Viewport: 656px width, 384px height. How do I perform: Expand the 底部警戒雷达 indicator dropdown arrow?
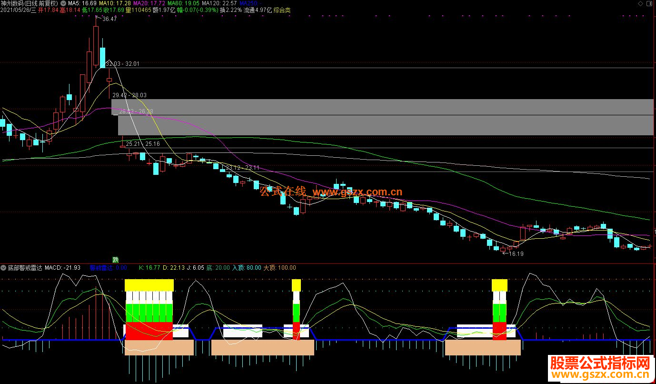pos(4,268)
